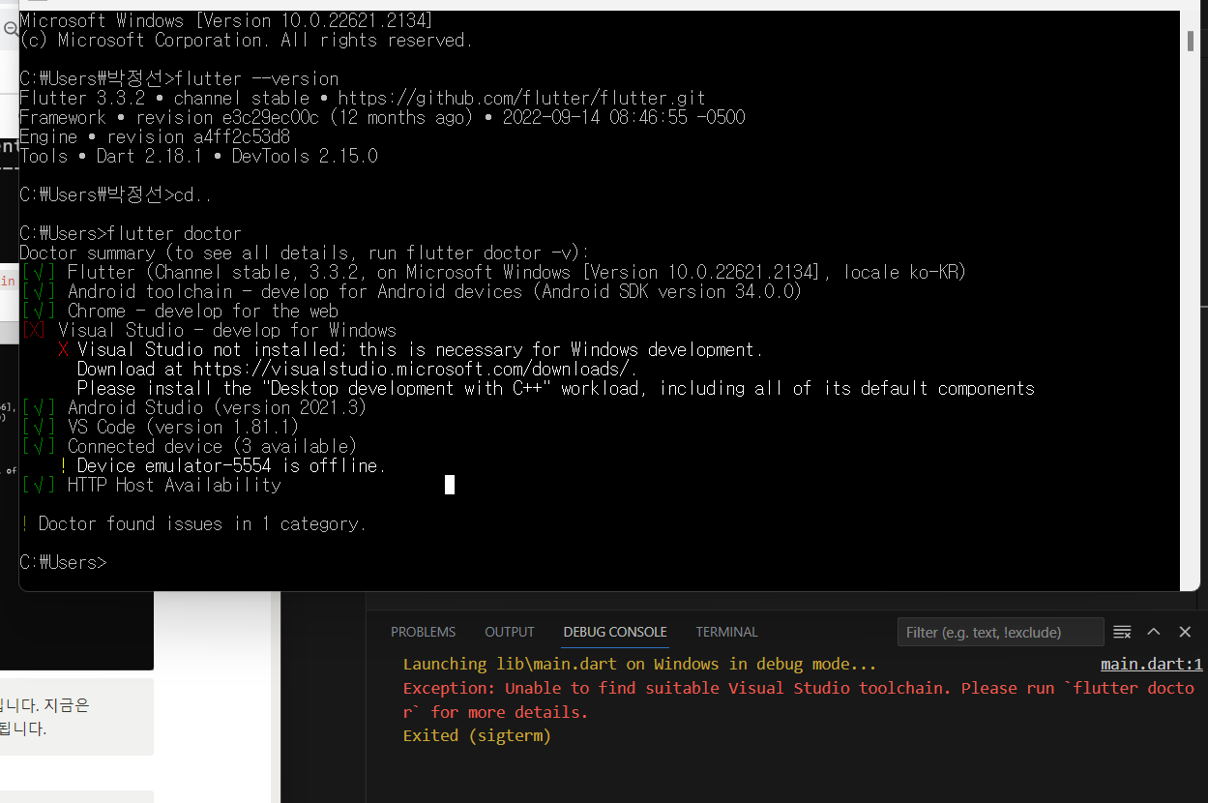Click the red 'Exception: Unable to find' message
The image size is (1208, 803).
[799, 700]
